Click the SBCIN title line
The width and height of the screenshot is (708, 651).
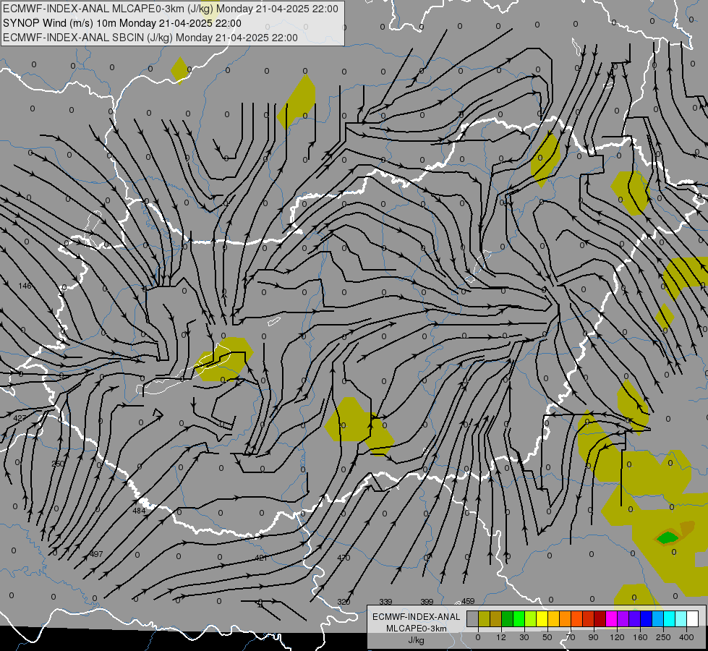click(150, 38)
